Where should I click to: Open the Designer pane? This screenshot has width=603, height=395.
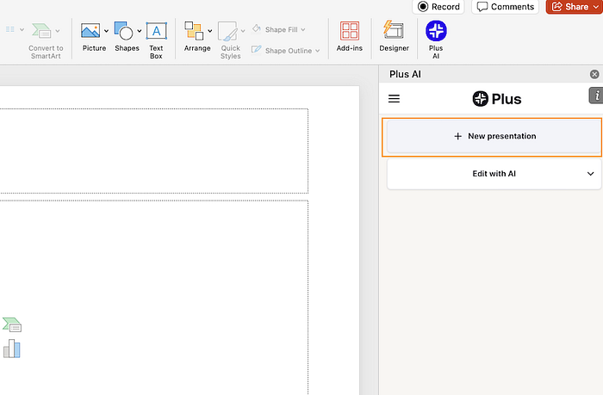(x=394, y=36)
